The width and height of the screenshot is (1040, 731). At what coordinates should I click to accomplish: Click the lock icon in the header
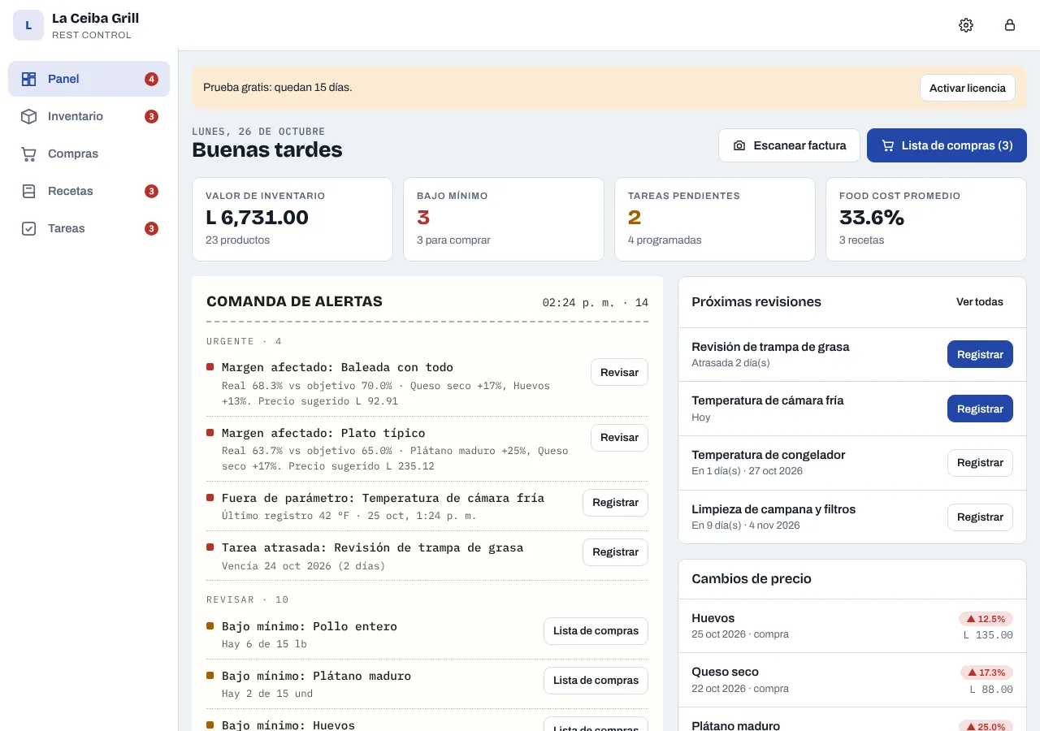click(x=1010, y=25)
